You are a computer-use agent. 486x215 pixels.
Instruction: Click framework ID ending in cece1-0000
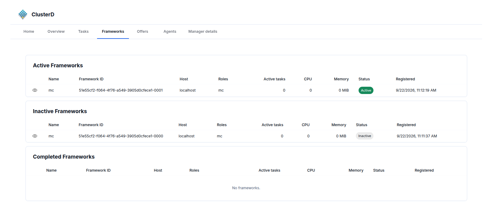coord(121,136)
